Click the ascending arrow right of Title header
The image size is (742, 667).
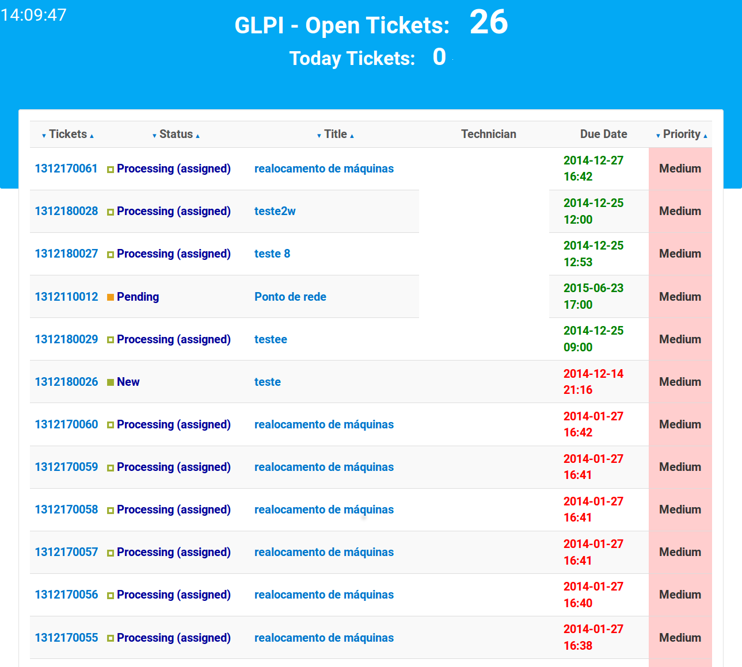[x=352, y=136]
